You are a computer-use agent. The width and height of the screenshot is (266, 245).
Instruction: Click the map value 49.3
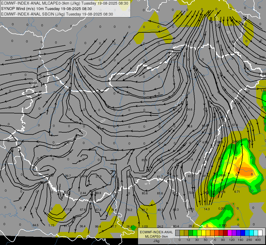(x=160, y=210)
